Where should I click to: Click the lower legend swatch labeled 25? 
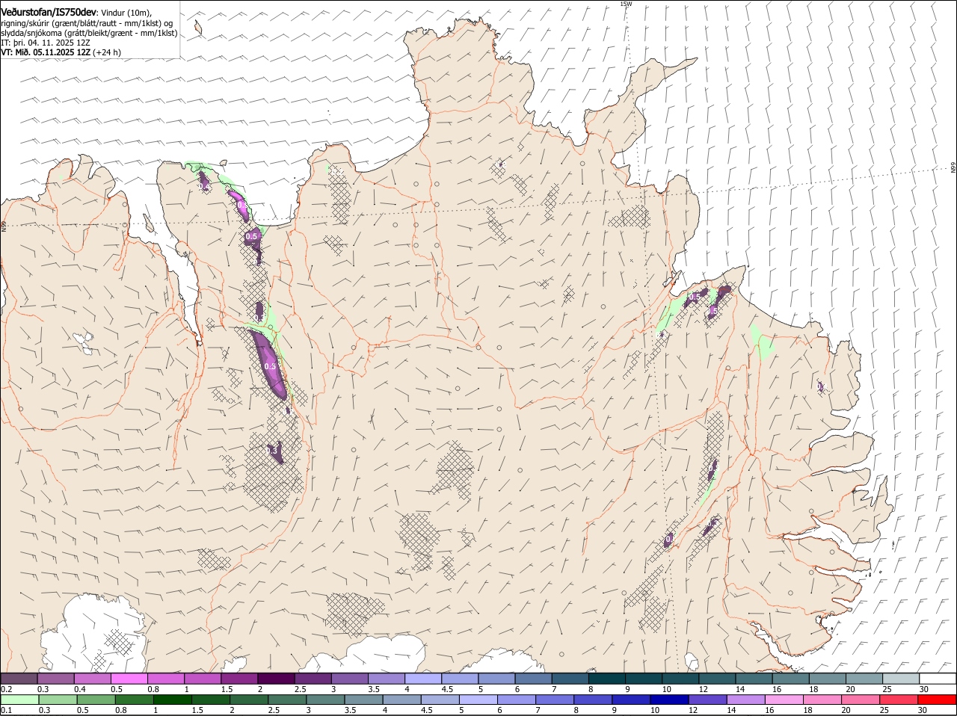click(899, 700)
